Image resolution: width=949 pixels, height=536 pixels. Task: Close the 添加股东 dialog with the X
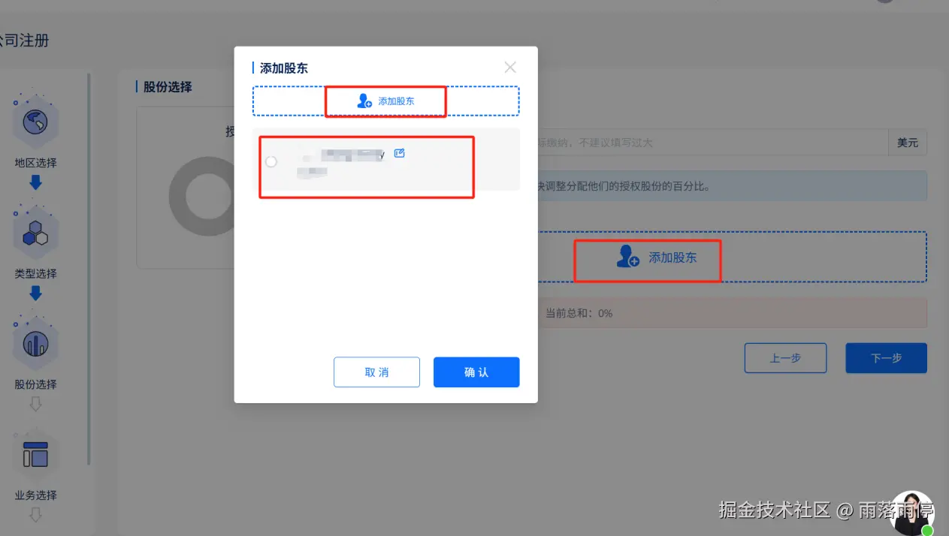click(x=510, y=68)
